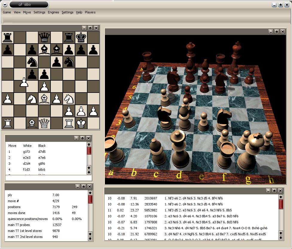Collapse the 3D board panel with shade button
The width and height of the screenshot is (292, 249).
[276, 32]
